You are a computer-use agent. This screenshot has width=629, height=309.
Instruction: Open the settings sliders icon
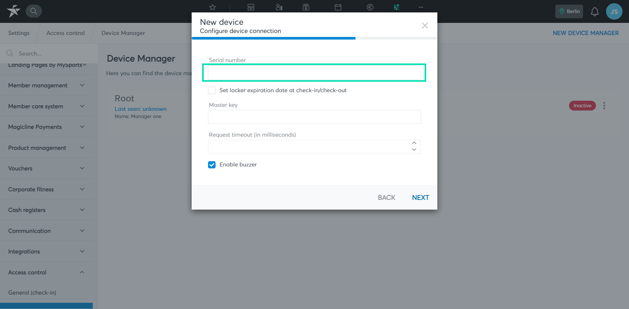coord(396,7)
